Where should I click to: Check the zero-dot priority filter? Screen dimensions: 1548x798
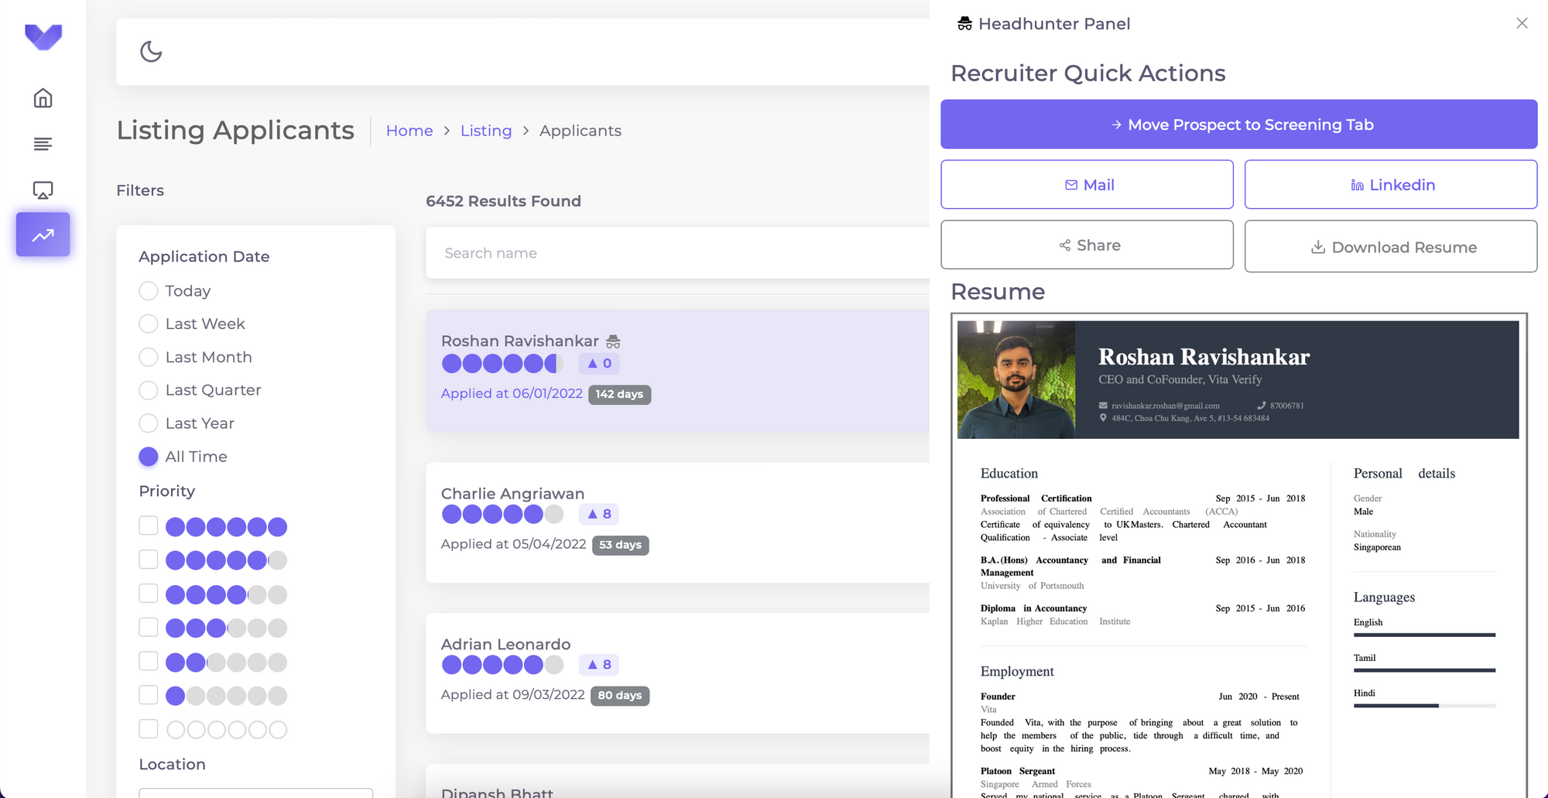point(149,728)
